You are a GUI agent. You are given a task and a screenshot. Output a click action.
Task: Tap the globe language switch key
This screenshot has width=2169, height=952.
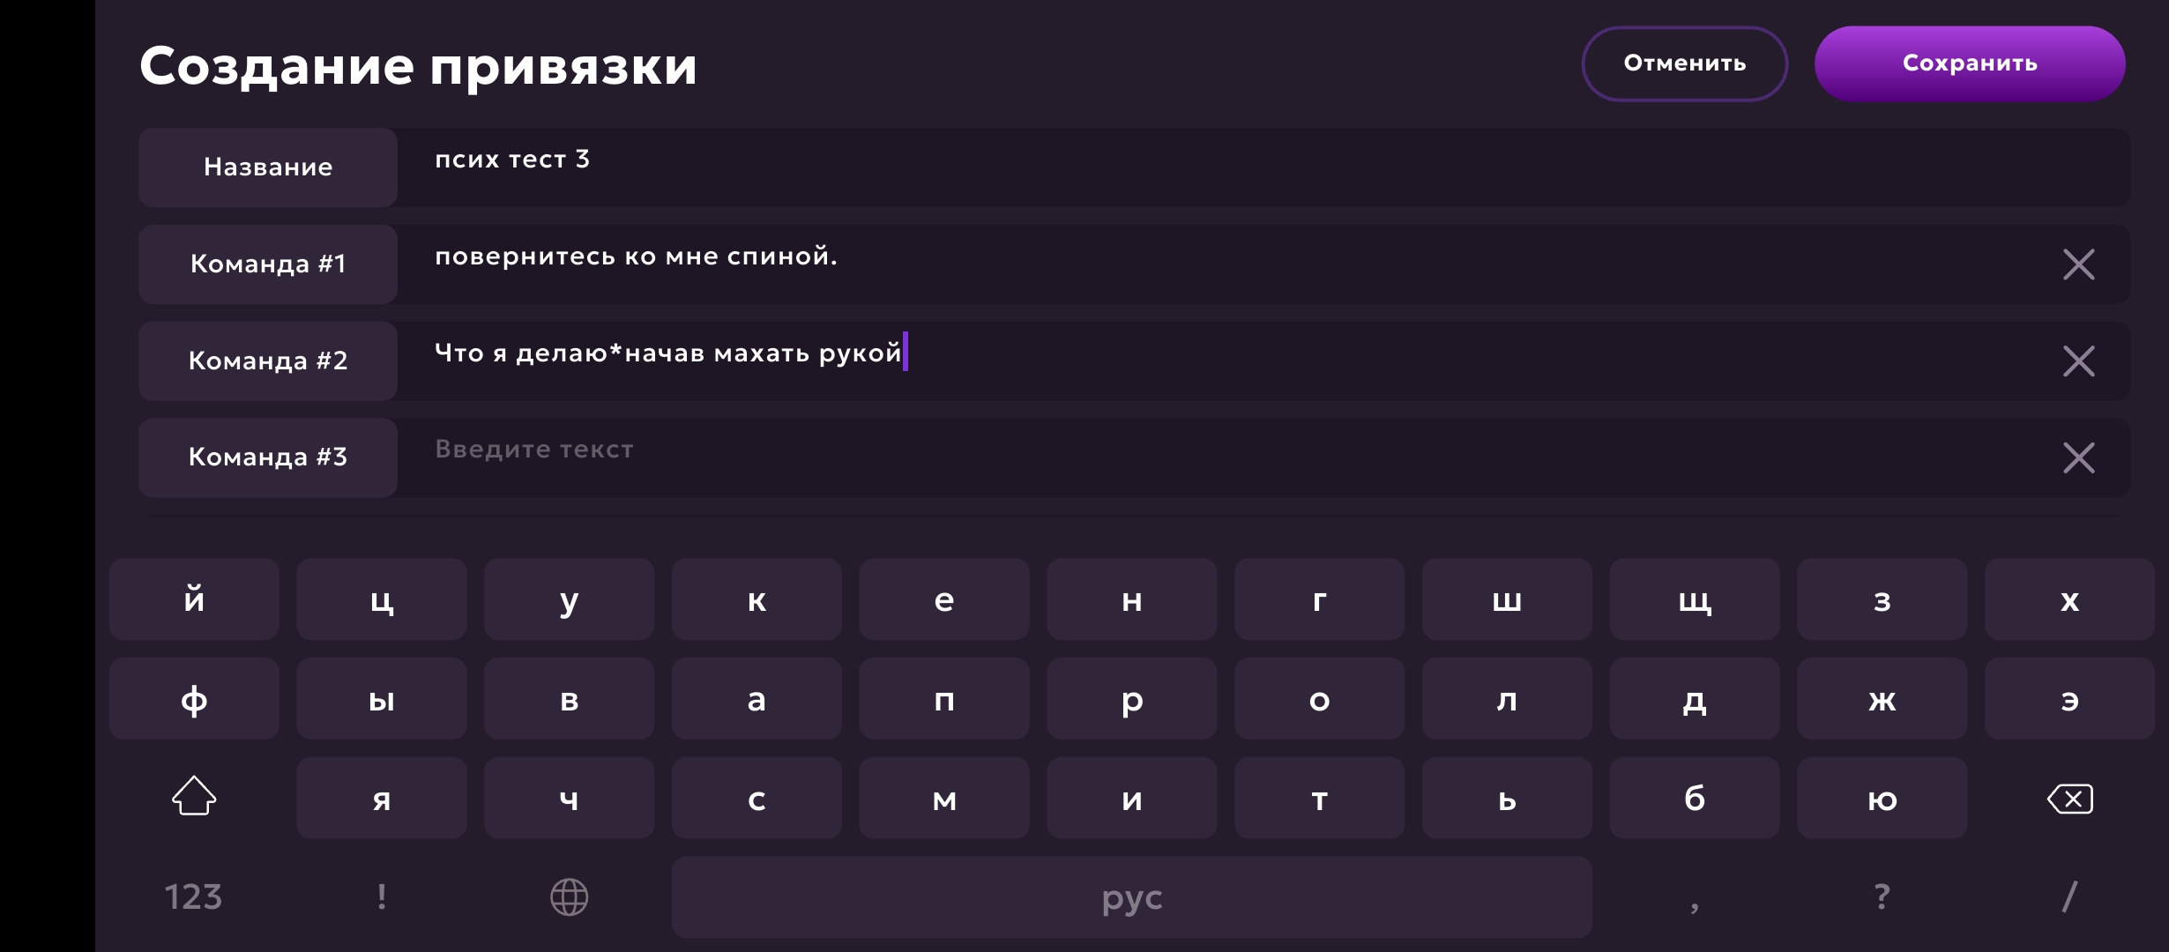click(569, 897)
